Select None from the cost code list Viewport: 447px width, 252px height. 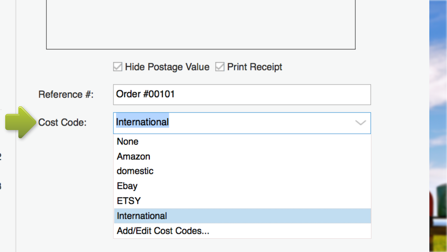point(128,141)
